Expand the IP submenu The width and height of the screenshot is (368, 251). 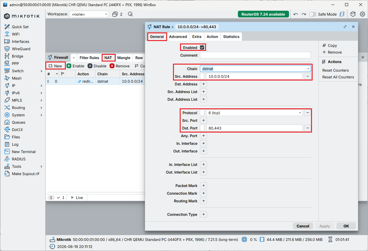click(x=41, y=85)
